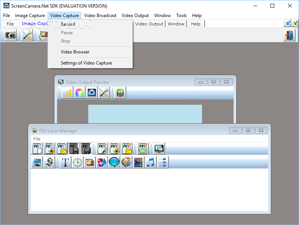Click Pause in Video Capture menu
This screenshot has width=299, height=225.
pyautogui.click(x=90, y=33)
